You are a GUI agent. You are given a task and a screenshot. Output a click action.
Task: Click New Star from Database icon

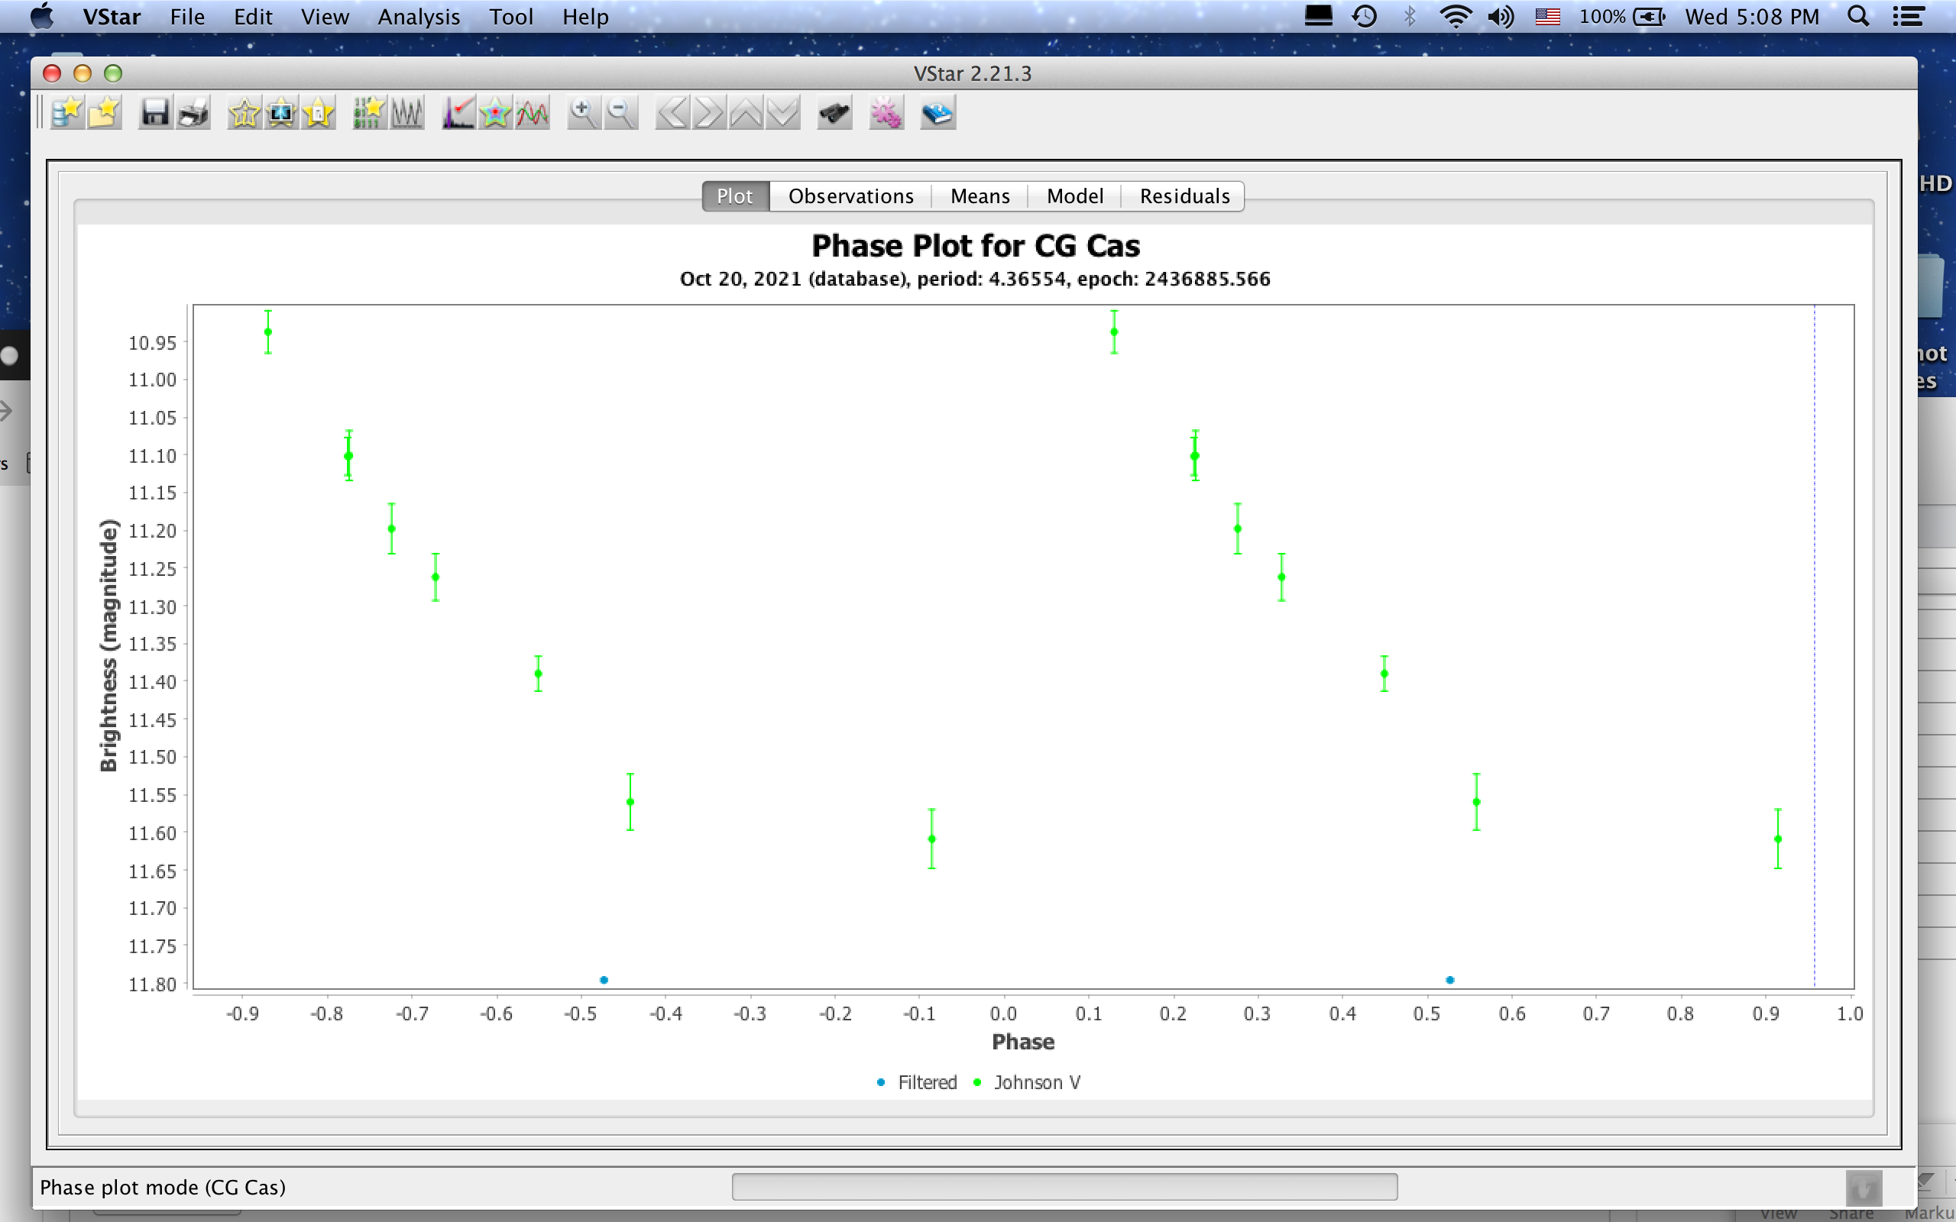tap(67, 113)
